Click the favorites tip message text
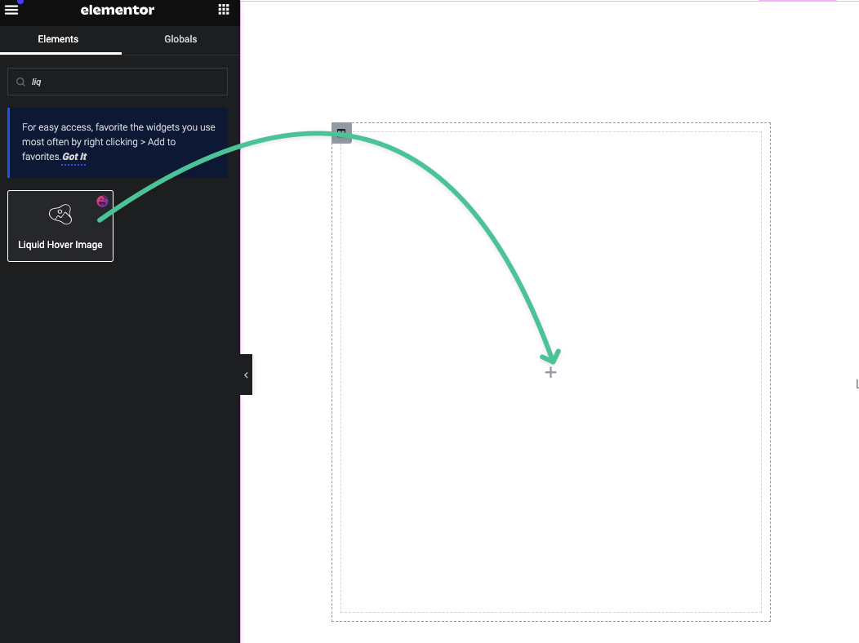Viewport: 859px width, 643px height. 118,135
